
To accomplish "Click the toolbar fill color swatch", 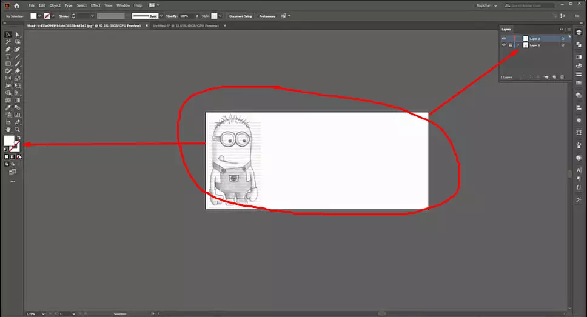I will click(x=8, y=141).
